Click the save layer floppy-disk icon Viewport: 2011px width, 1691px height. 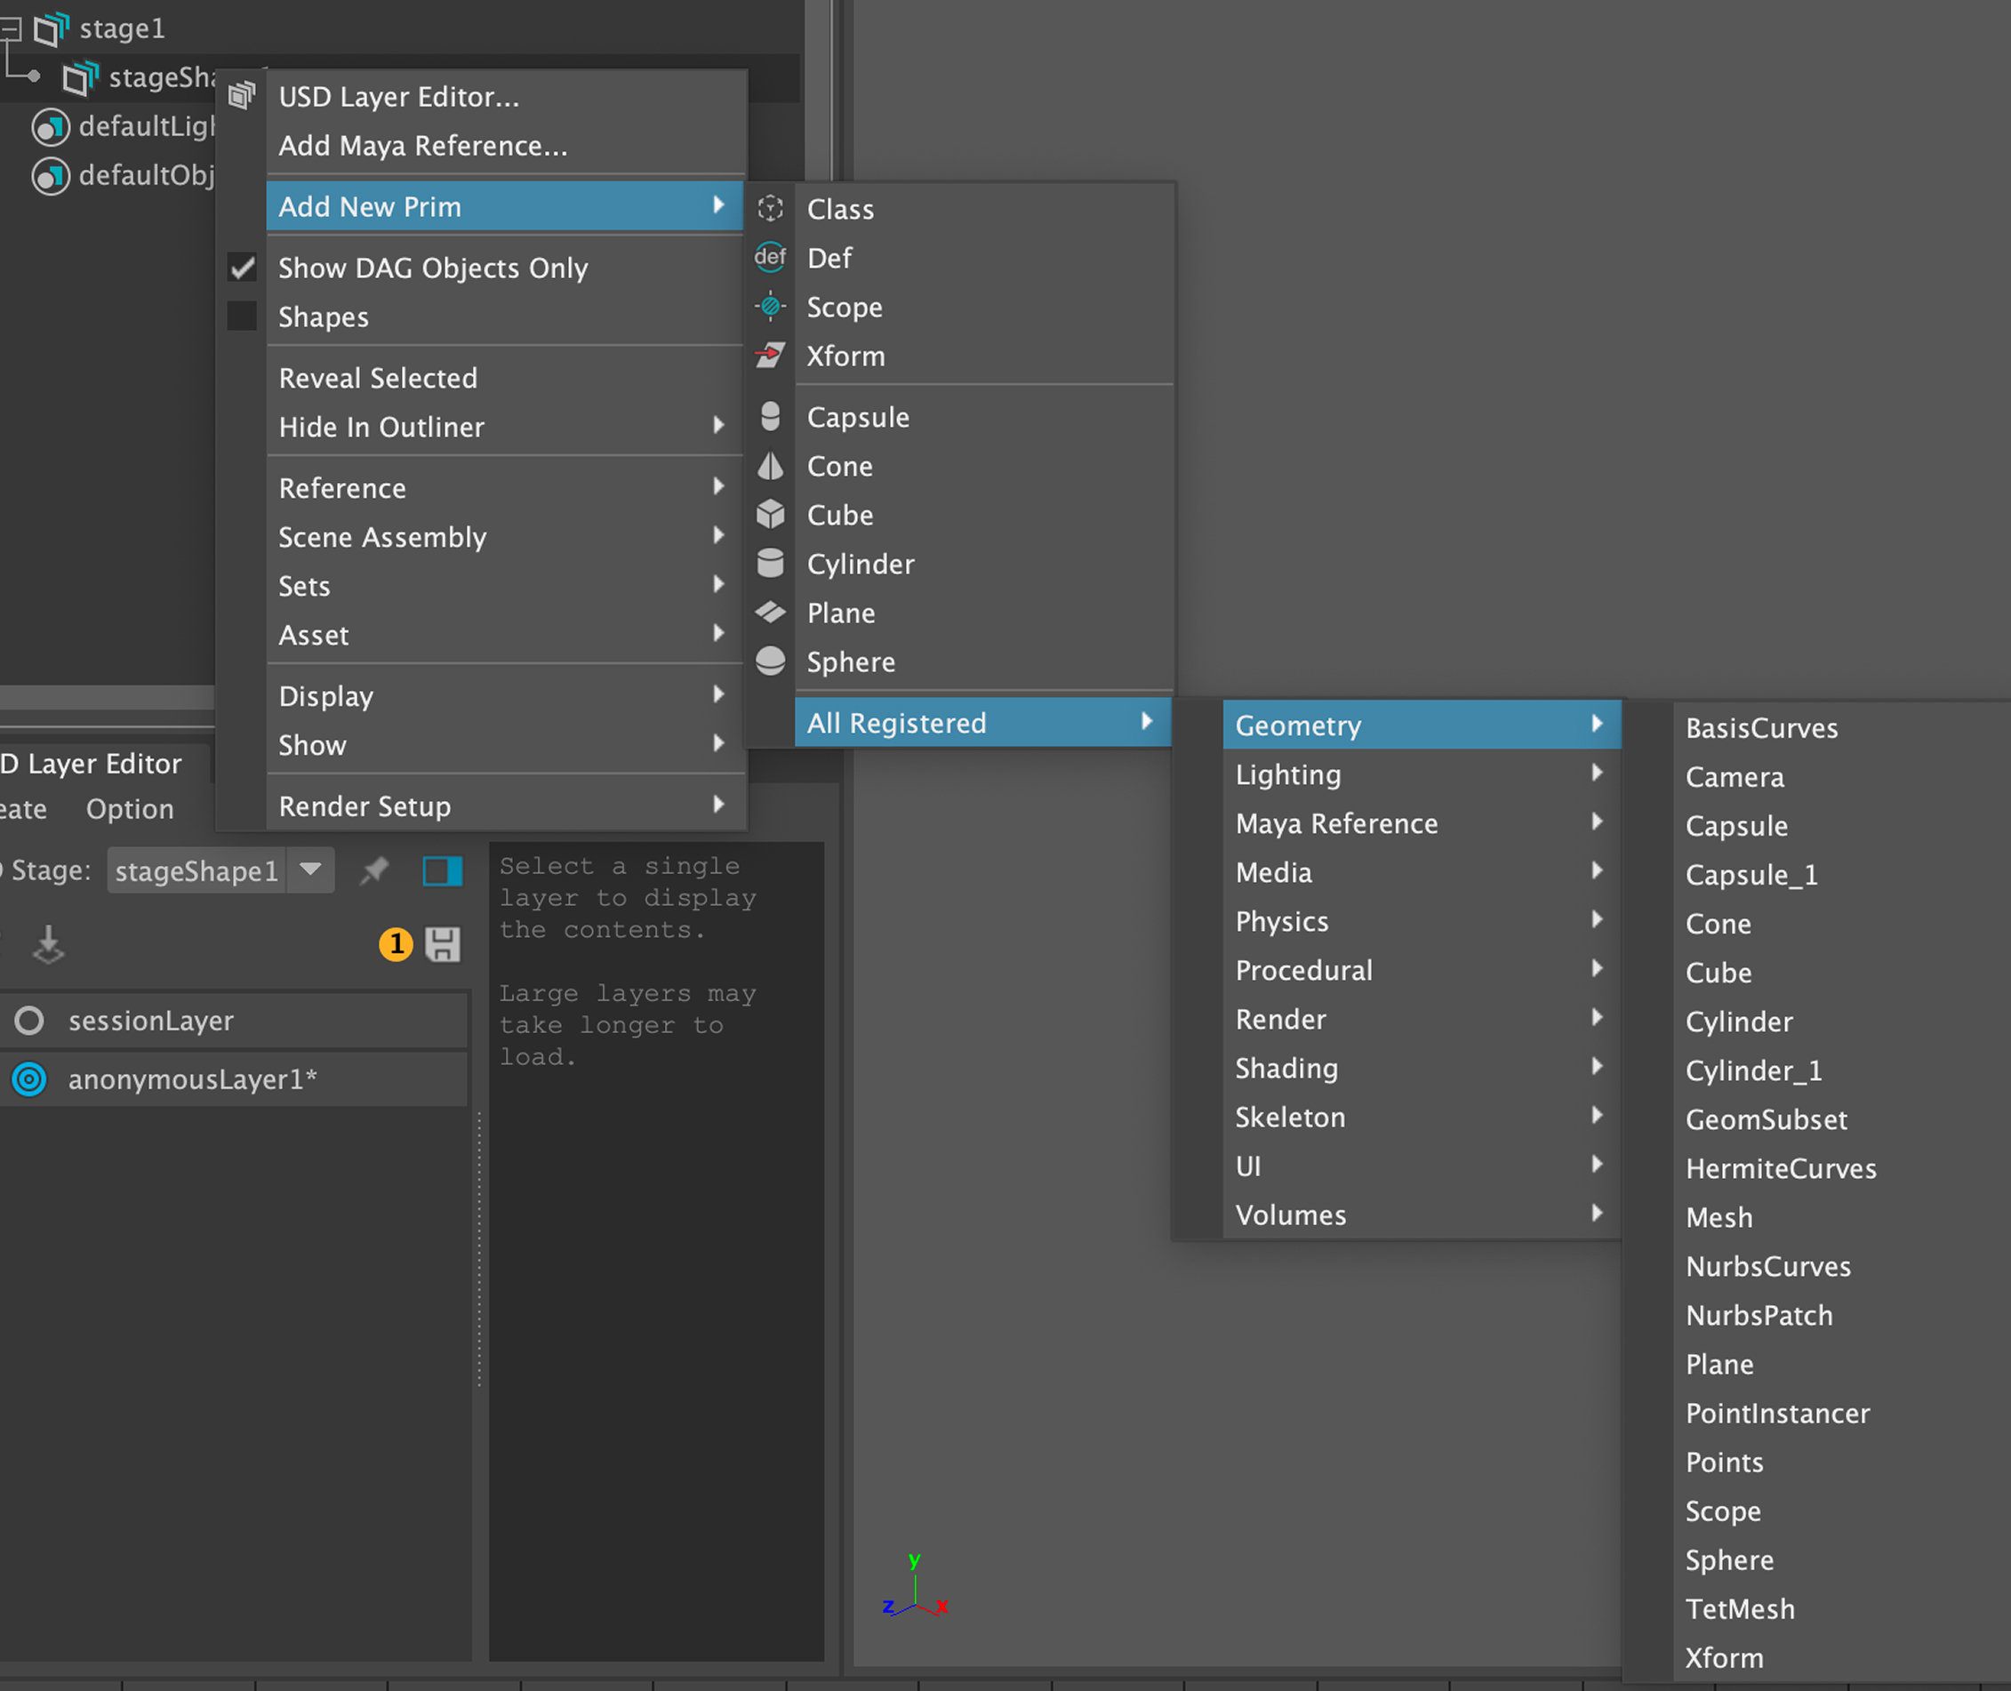[442, 945]
